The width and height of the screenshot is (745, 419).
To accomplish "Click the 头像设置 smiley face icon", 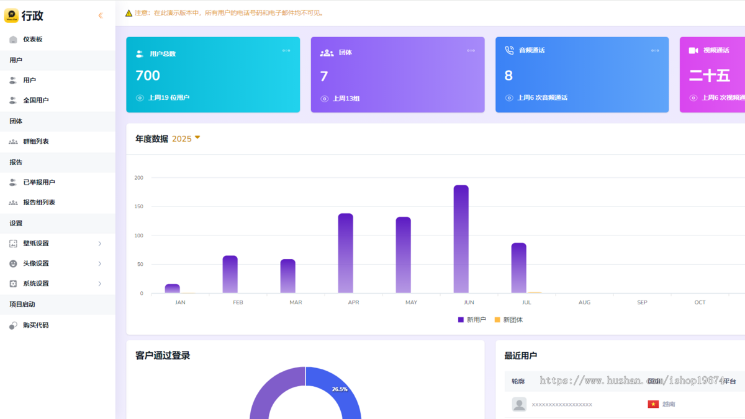I will (13, 263).
